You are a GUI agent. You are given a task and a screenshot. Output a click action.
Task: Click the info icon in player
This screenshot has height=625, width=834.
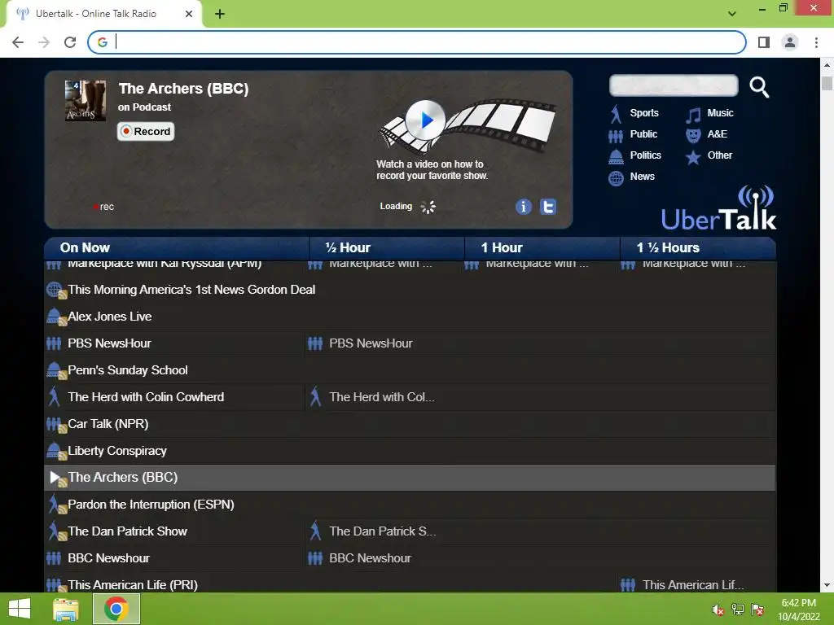[524, 206]
